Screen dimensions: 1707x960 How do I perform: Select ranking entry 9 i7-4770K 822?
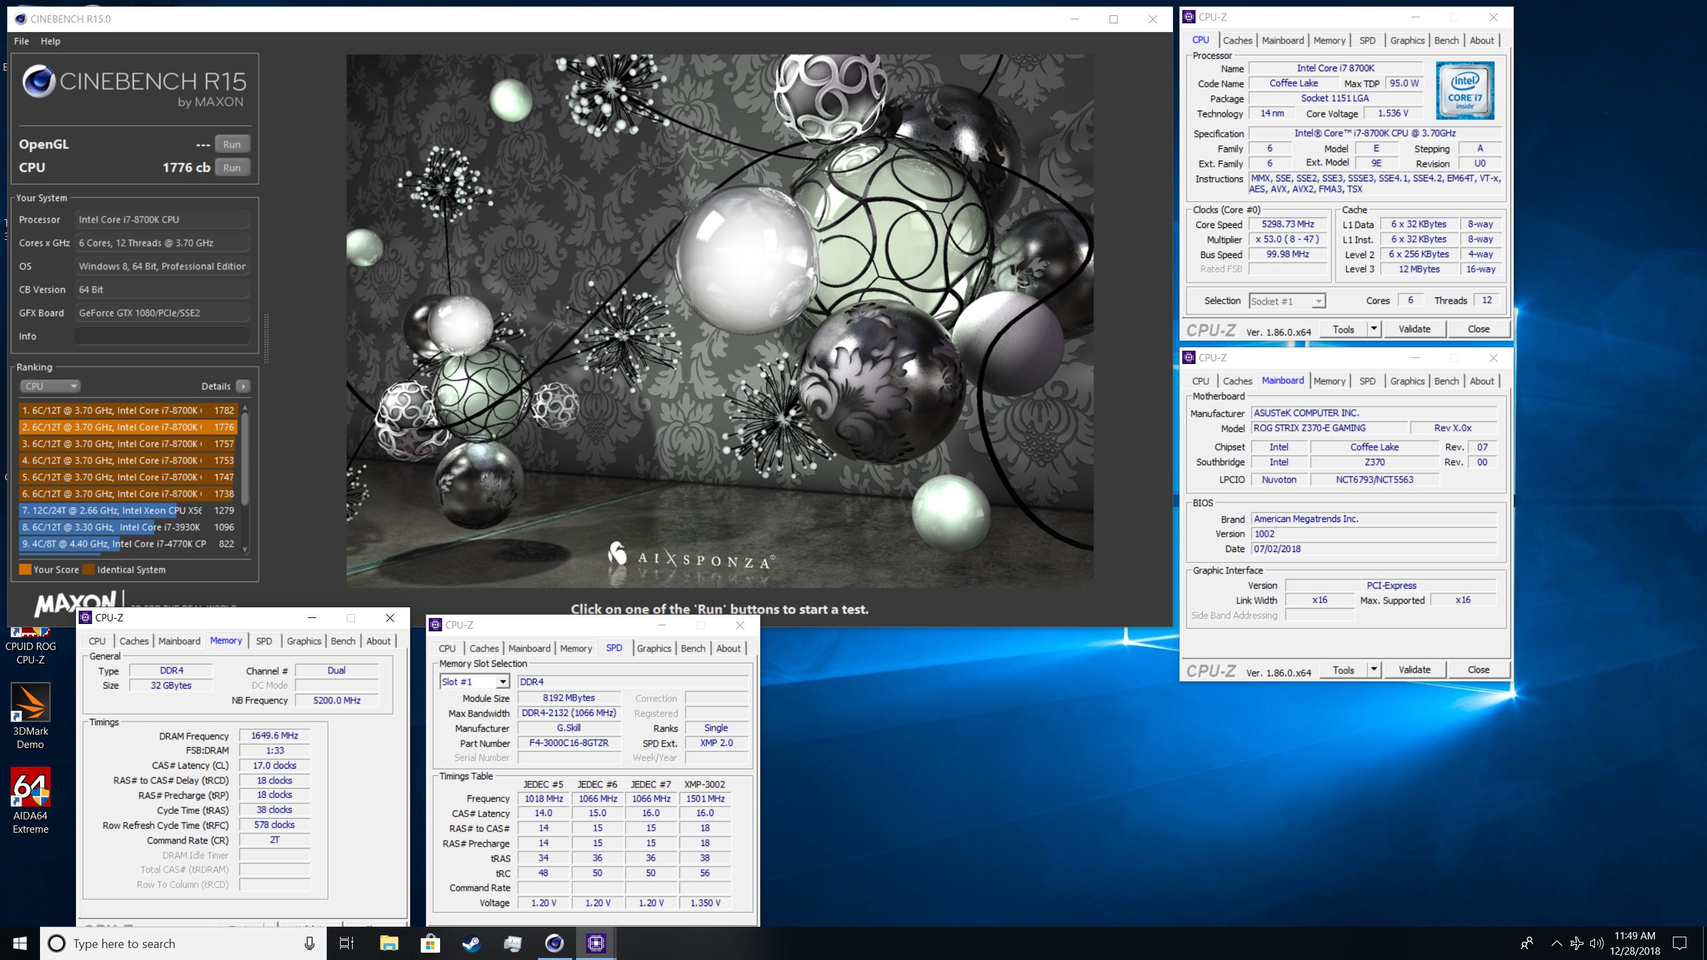pyautogui.click(x=127, y=544)
